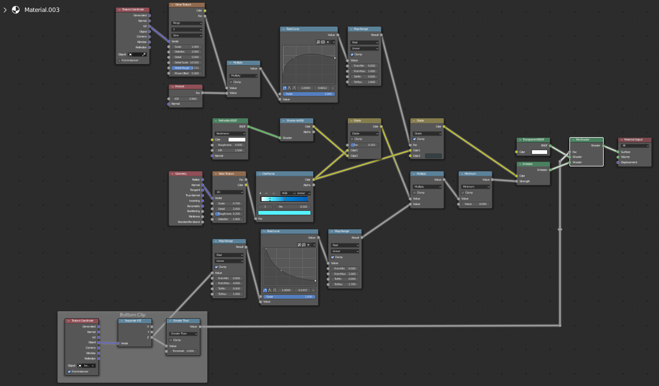659x386 pixels.
Task: Open the Rings dropdown in Wave Texture
Action: 187,23
